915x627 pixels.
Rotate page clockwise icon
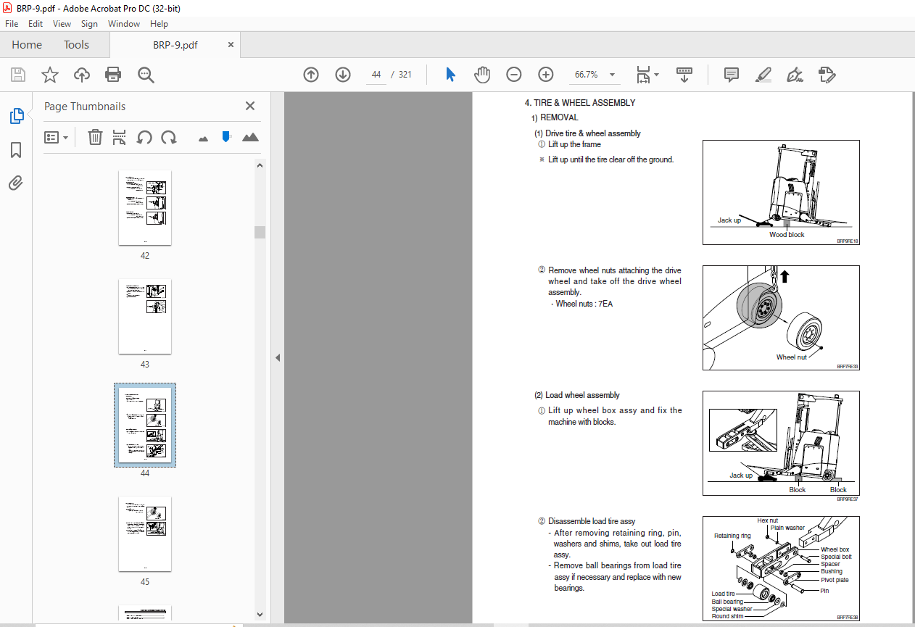click(x=169, y=137)
